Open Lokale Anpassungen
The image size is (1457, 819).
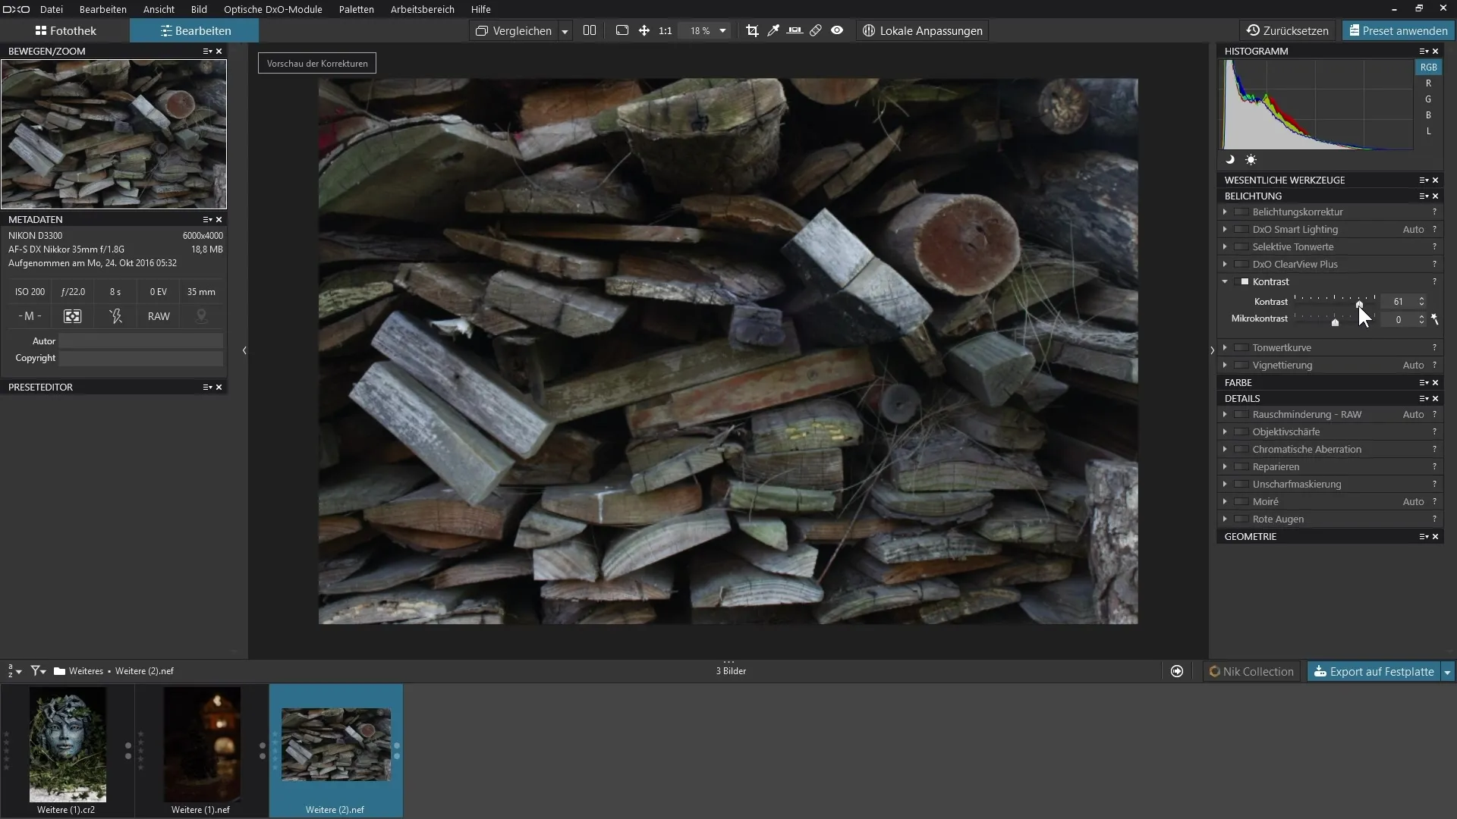tap(922, 31)
